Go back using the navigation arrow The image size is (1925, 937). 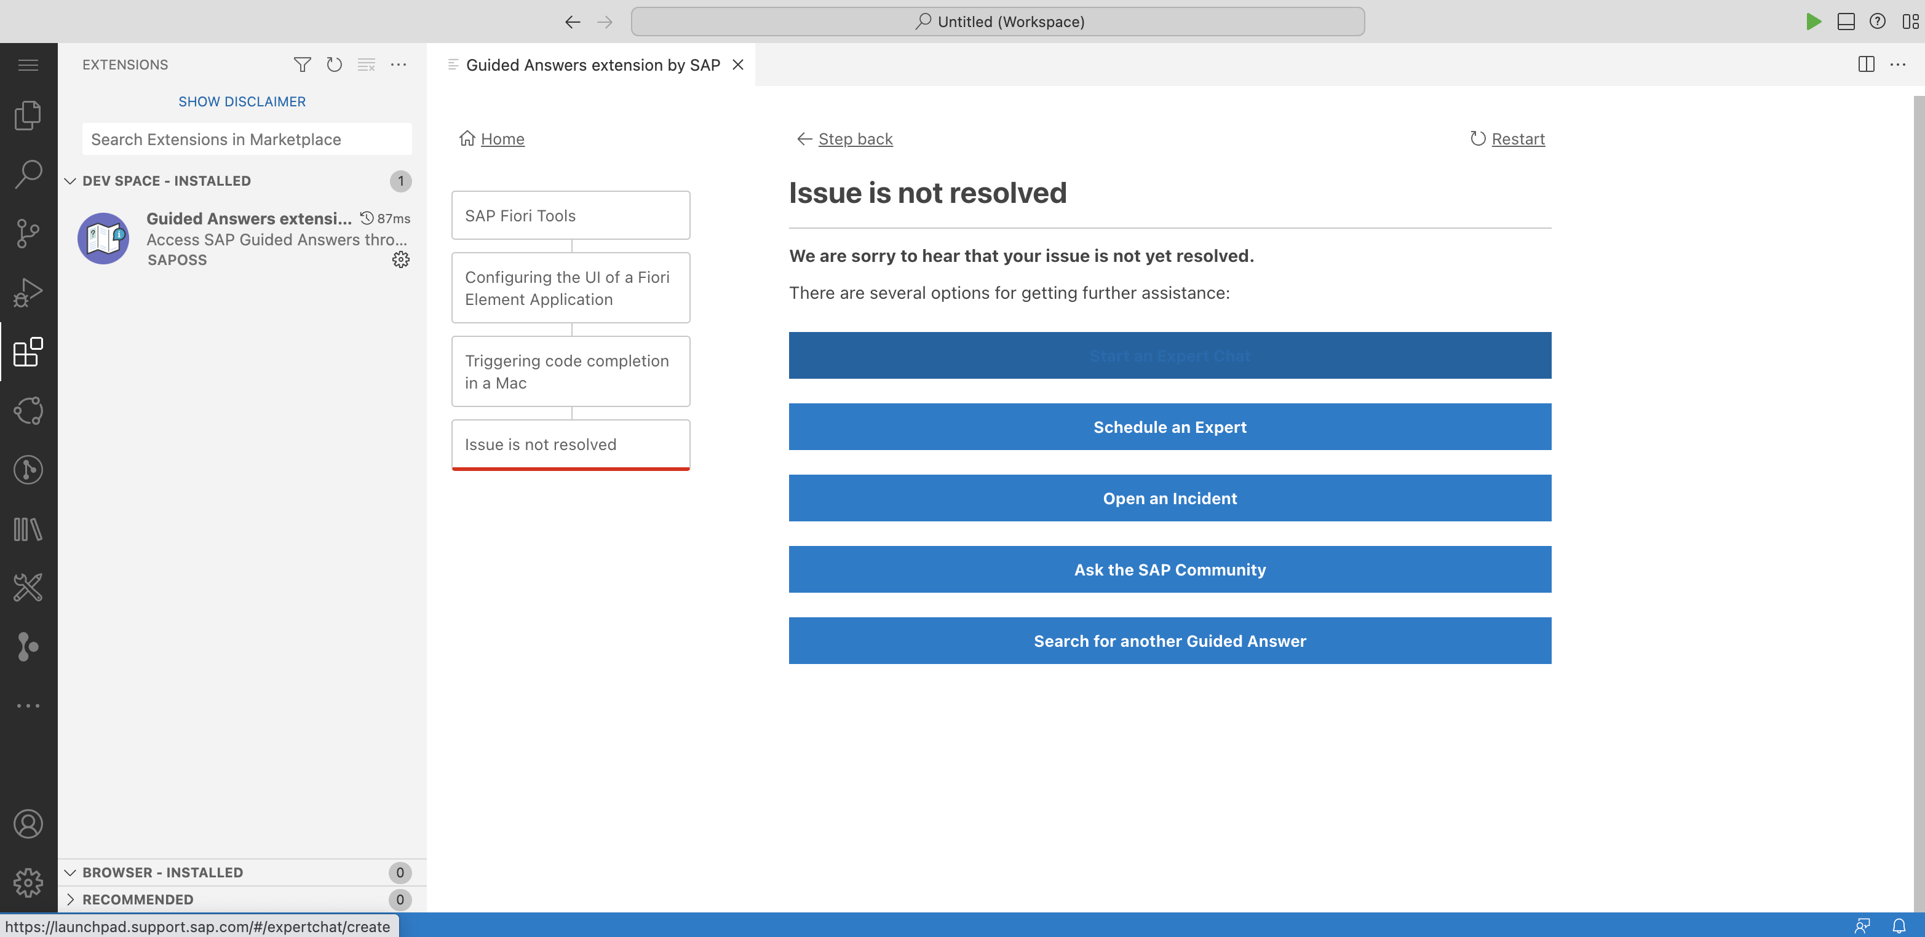(x=573, y=22)
